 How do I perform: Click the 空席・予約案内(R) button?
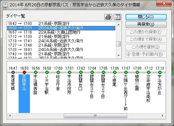click(x=146, y=54)
